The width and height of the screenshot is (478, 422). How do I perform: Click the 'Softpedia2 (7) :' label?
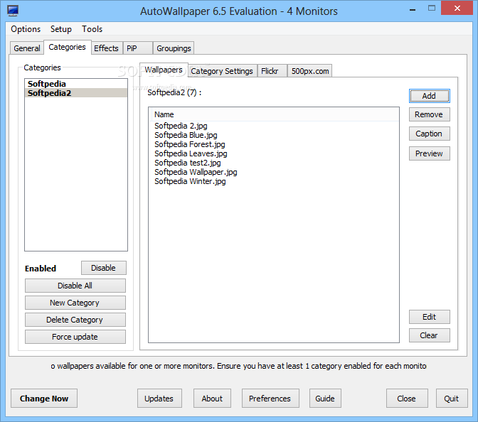click(x=174, y=92)
